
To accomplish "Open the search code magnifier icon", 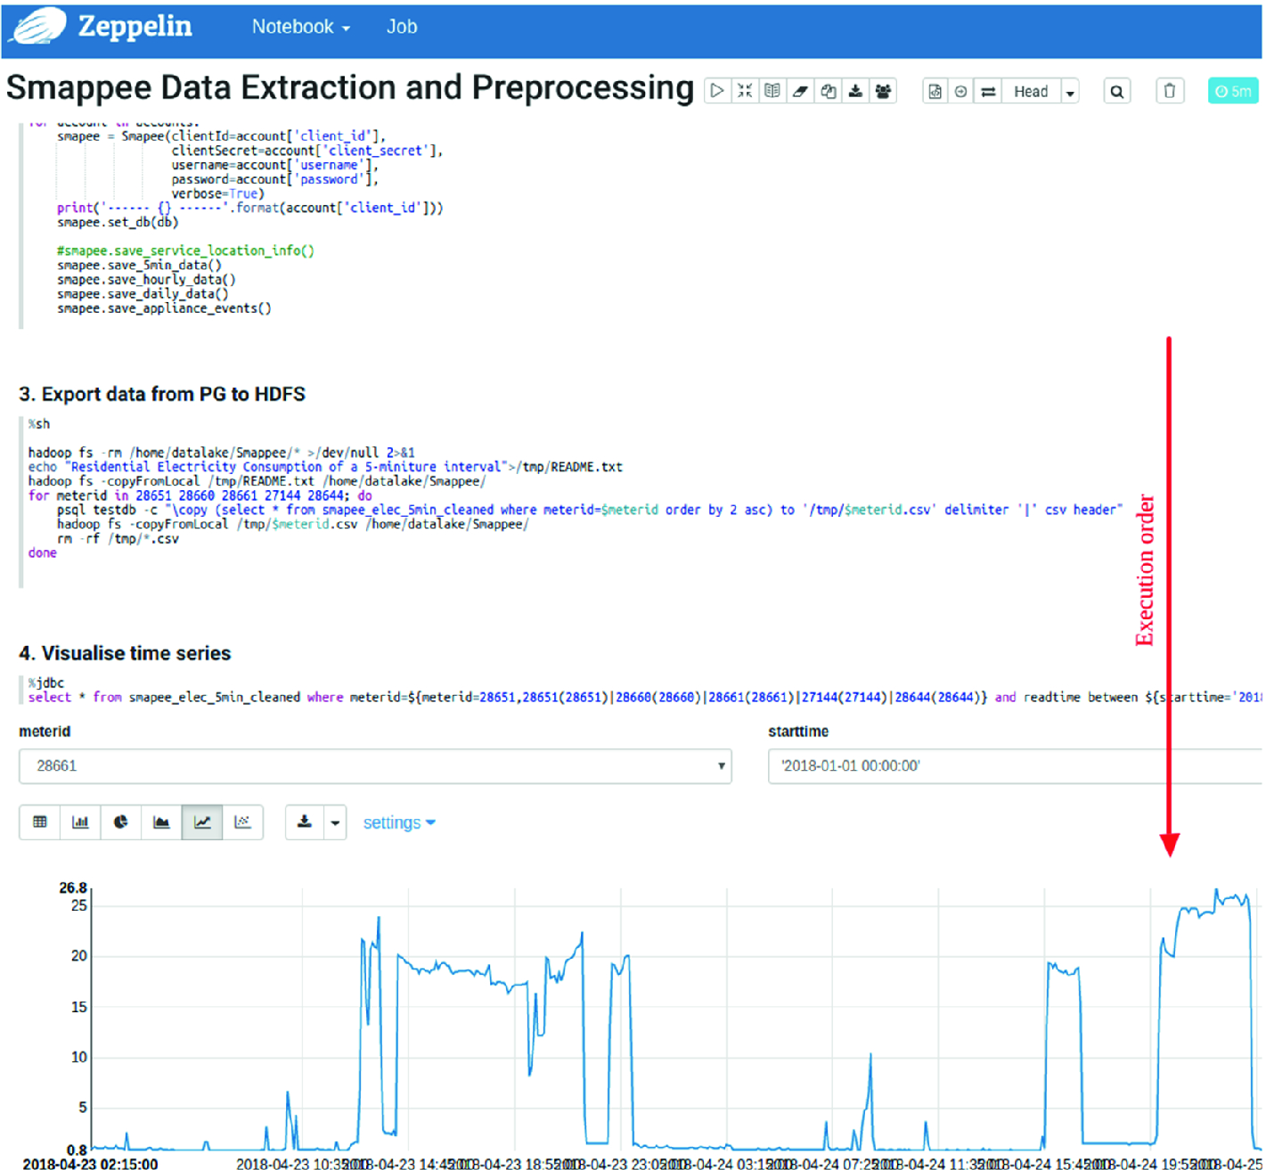I will click(1116, 91).
